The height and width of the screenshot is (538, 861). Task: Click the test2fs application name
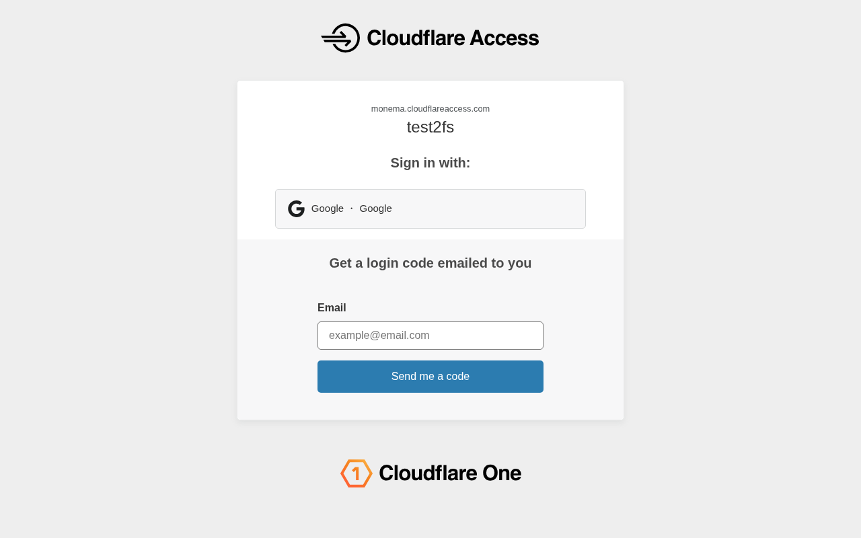tap(430, 127)
